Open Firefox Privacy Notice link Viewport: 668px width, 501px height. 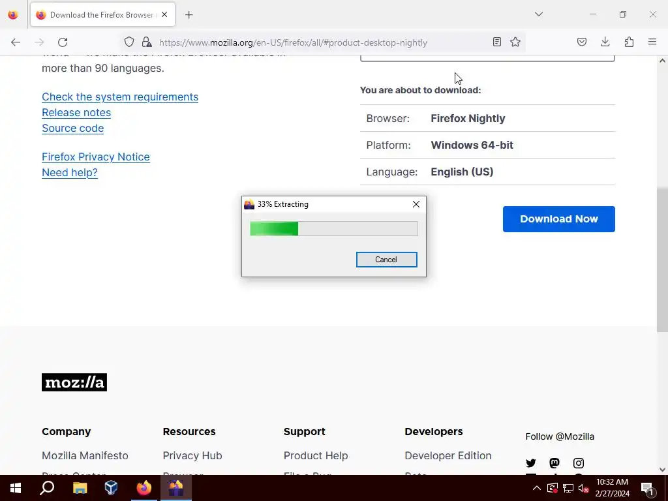(x=96, y=157)
